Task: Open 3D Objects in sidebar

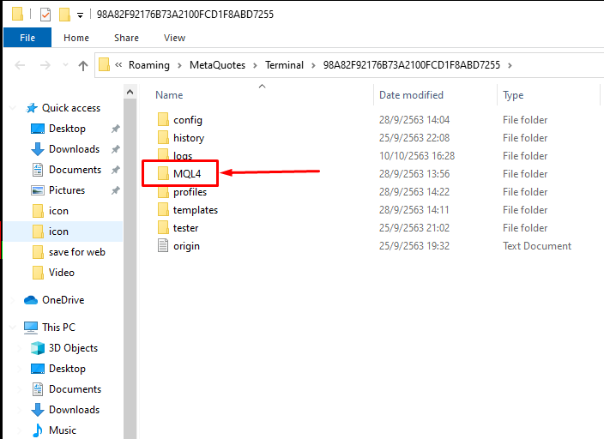Action: tap(73, 348)
